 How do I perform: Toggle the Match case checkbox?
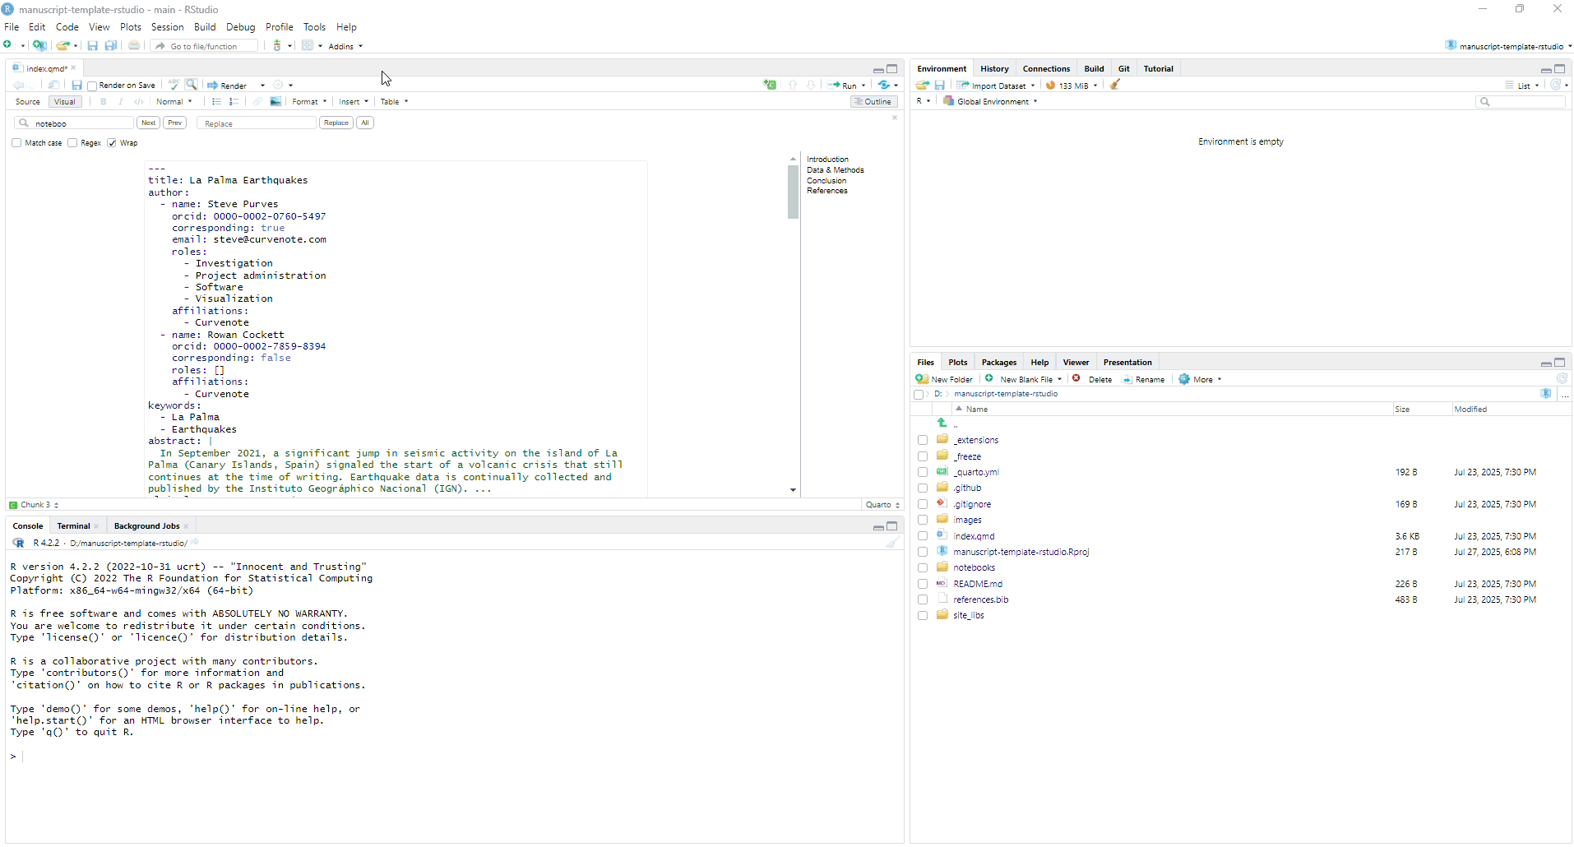pos(16,143)
